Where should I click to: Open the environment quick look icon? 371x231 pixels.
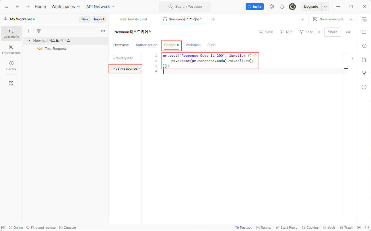click(x=364, y=19)
